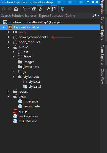107x153 pixels.
Task: Click the app.js JavaScript file icon
Action: (15, 111)
